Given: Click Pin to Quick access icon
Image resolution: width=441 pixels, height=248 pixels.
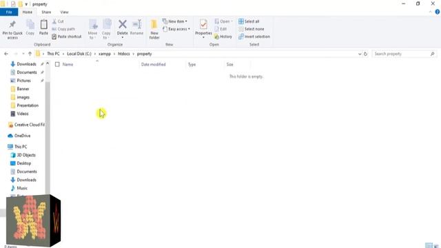Looking at the screenshot, I should (x=12, y=25).
